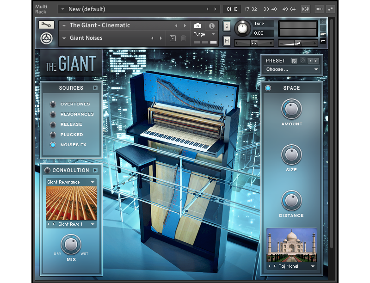Open the camera snapshot view
370x283 pixels.
pos(197,26)
